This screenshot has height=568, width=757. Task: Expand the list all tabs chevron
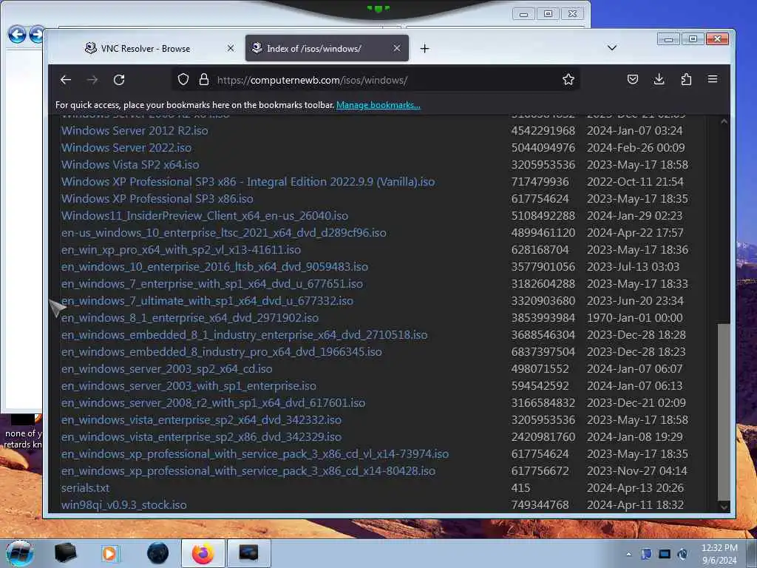[611, 48]
